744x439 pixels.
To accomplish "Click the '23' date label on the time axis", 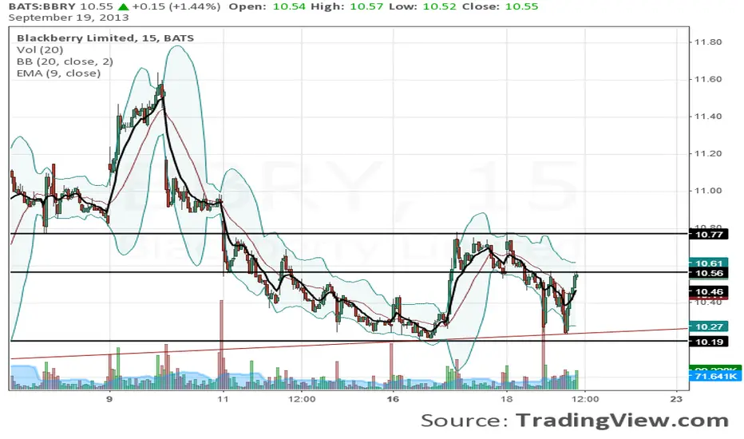I will click(676, 399).
